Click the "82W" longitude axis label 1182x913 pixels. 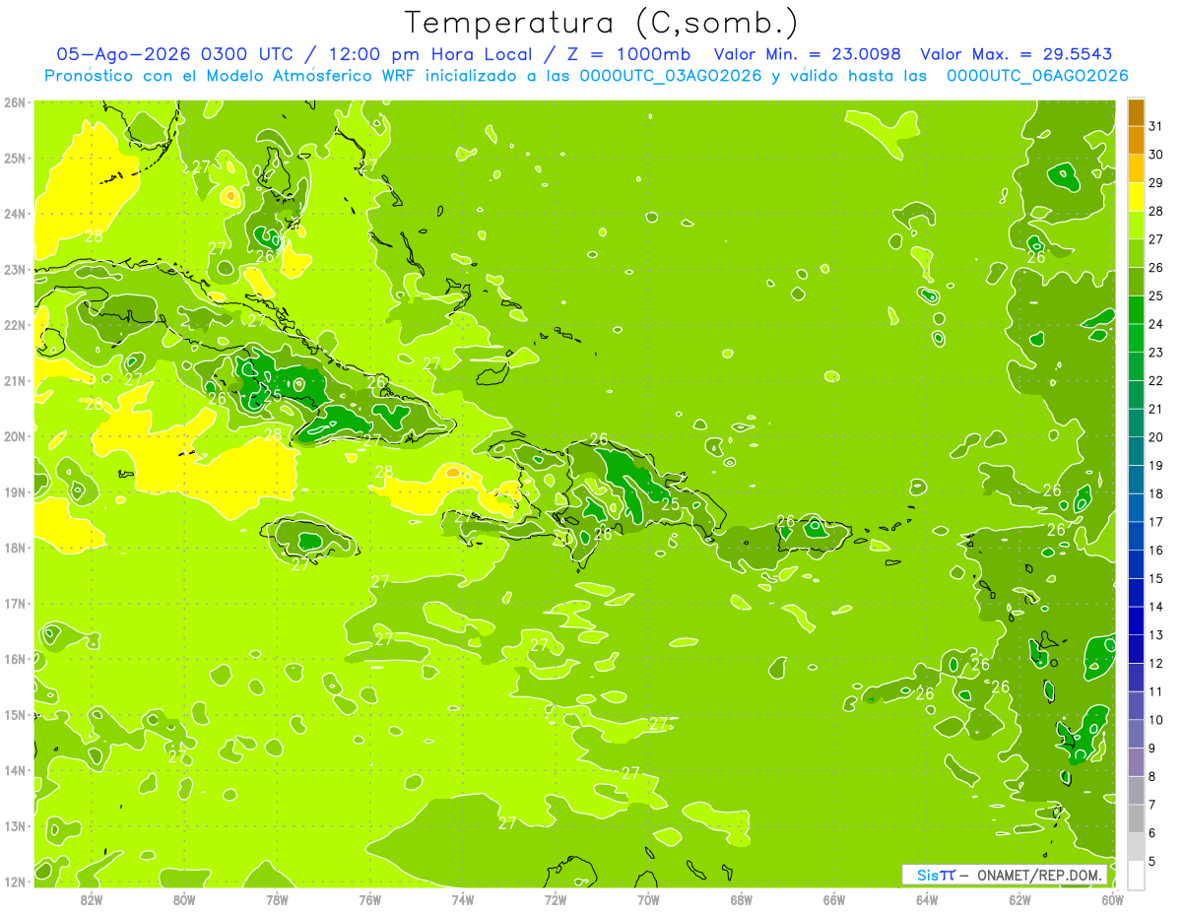click(x=92, y=899)
